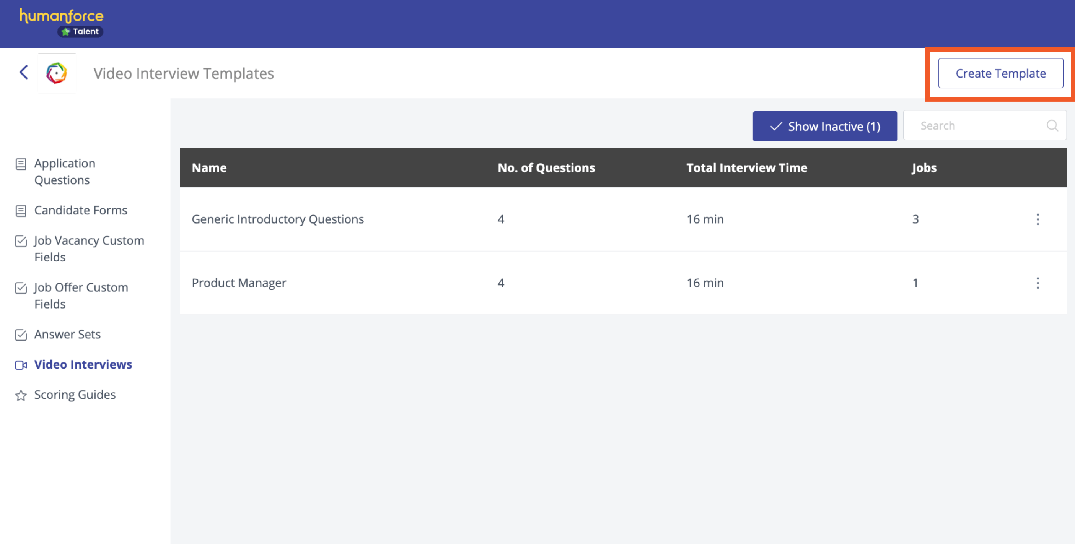Click the Answer Sets checkmark icon
This screenshot has width=1075, height=544.
[21, 335]
